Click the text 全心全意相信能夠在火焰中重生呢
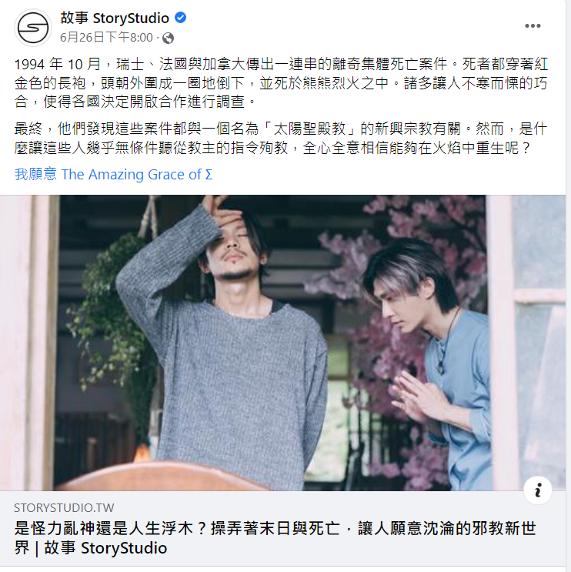571x572 pixels. (x=416, y=148)
